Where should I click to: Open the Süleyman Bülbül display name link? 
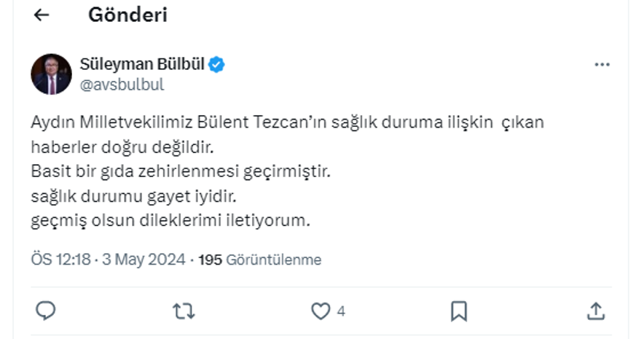pos(142,64)
